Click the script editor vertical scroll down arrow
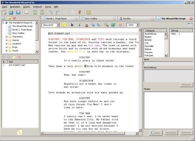This screenshot has height=141, width=195. [140, 130]
